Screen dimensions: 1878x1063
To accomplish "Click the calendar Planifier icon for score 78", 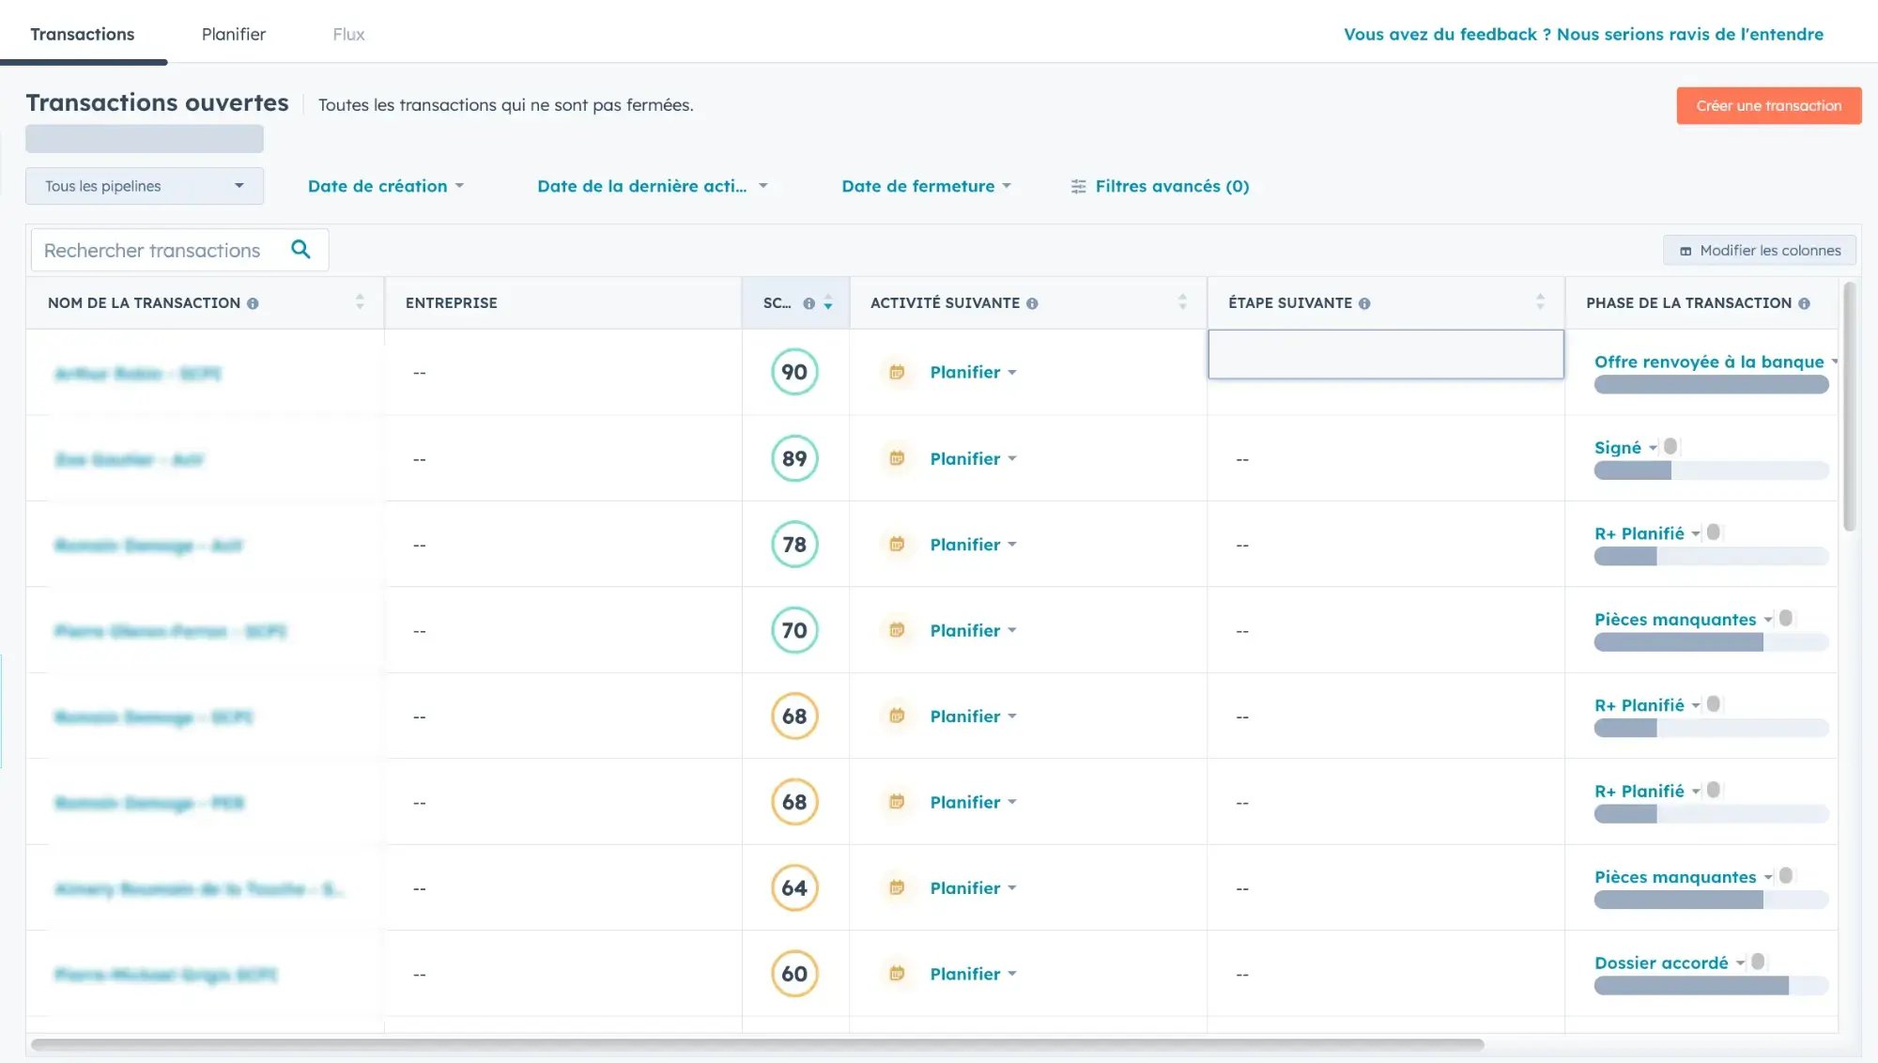I will (x=897, y=543).
